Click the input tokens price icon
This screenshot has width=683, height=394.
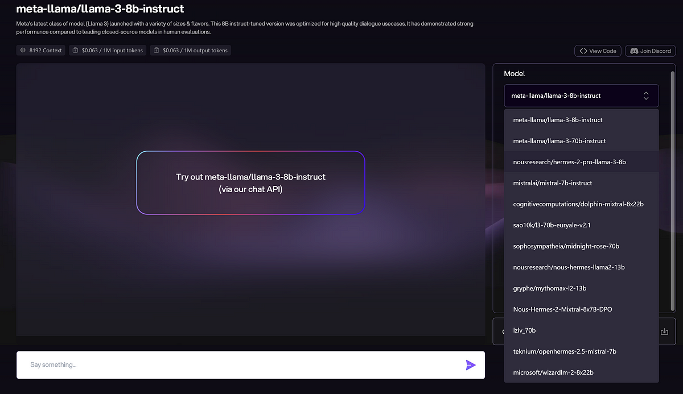(x=75, y=51)
